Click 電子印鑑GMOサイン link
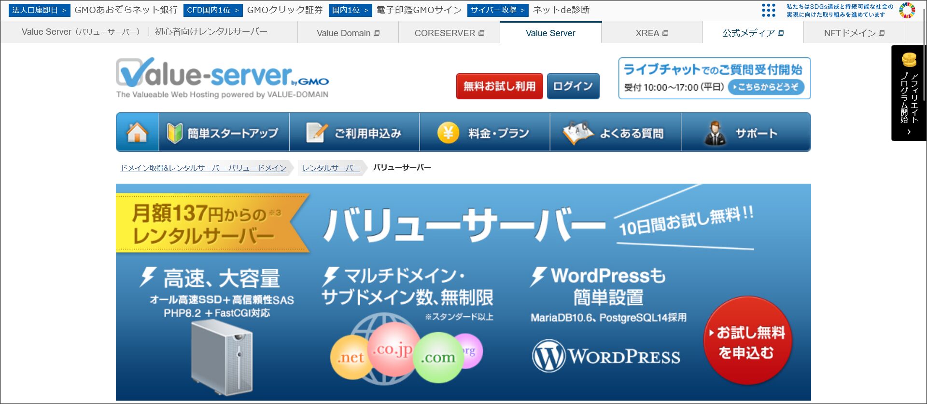 419,10
